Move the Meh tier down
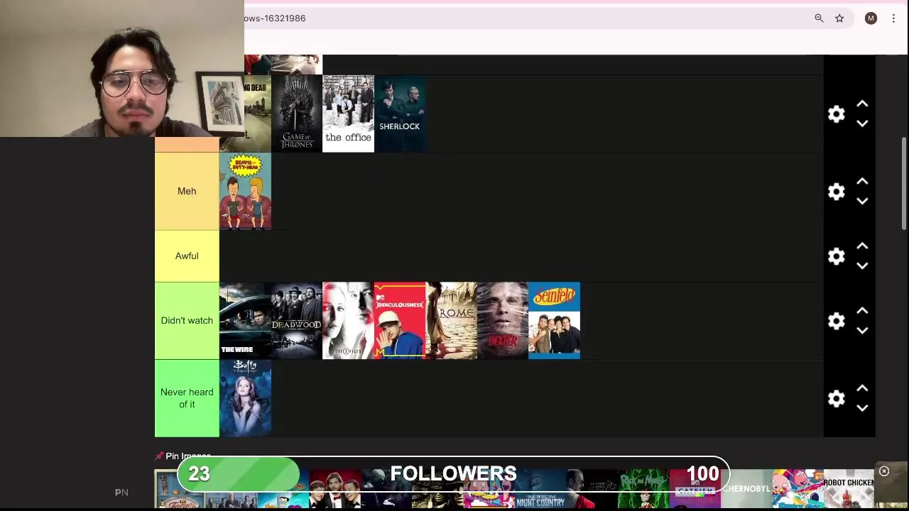This screenshot has width=909, height=511. pos(862,201)
